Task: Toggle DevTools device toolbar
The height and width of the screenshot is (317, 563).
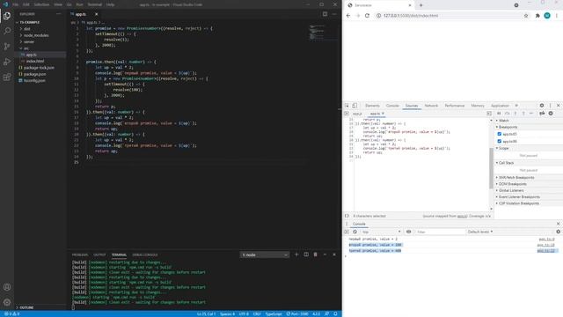Action: [355, 106]
